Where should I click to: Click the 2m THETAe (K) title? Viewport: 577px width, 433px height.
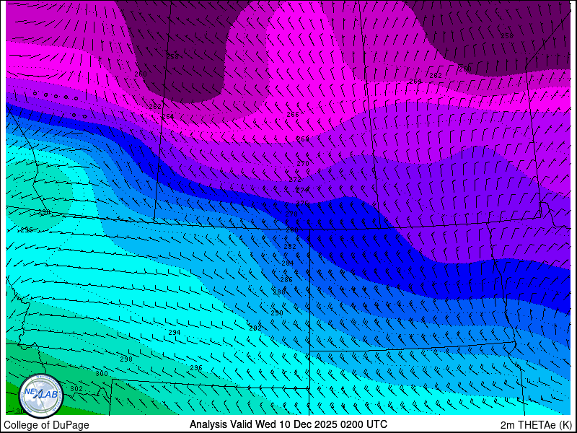click(x=537, y=425)
